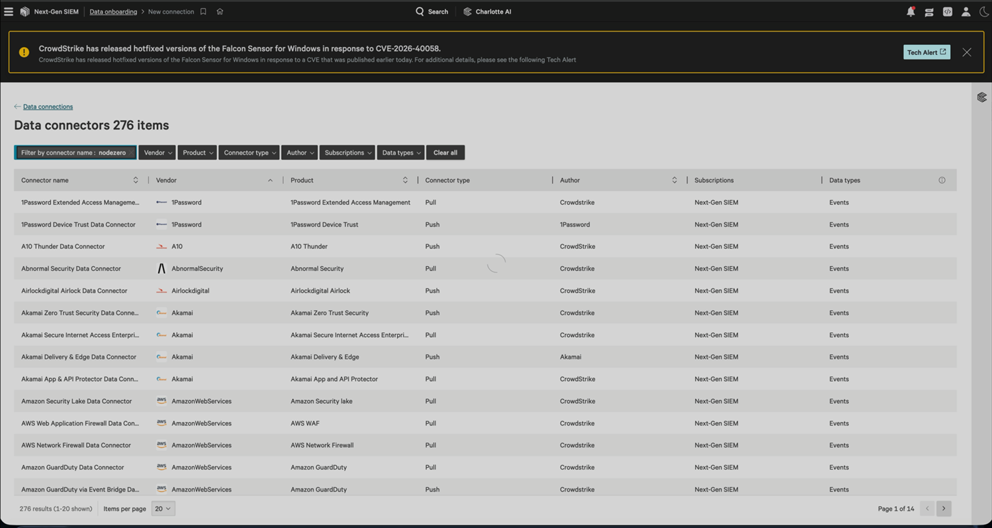Choose the Abnormal Security Data Connector

[x=485, y=269]
